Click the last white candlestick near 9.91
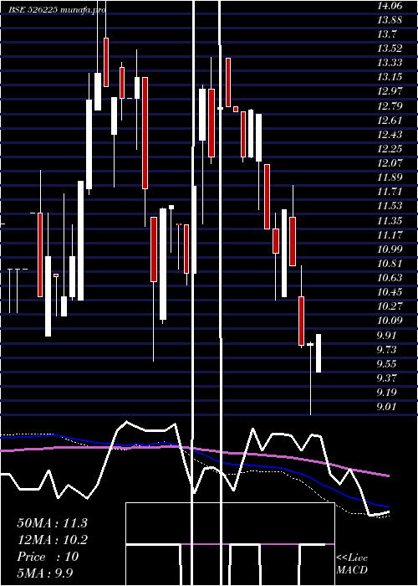 319,353
